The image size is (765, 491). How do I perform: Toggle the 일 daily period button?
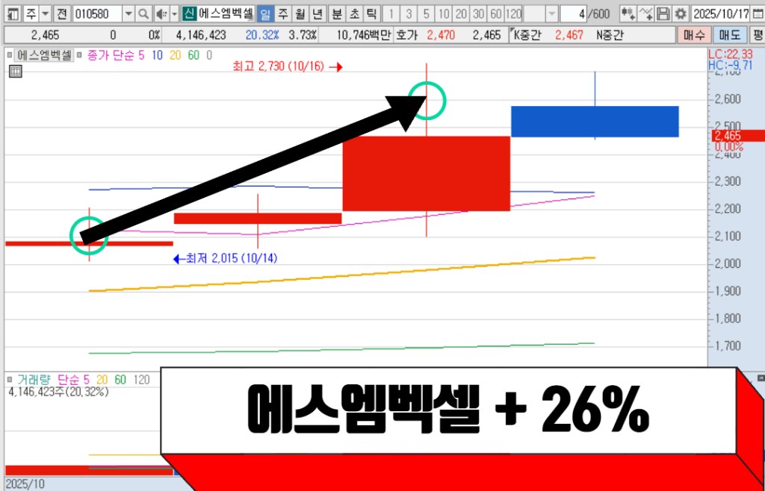(266, 14)
